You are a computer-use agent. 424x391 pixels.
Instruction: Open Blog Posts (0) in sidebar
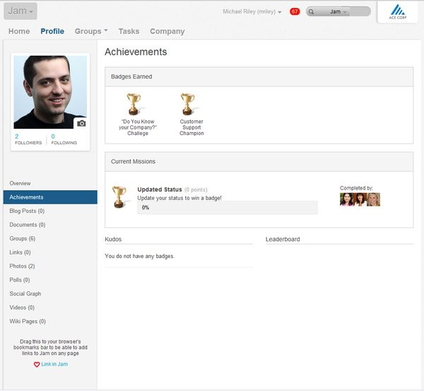tap(50, 211)
